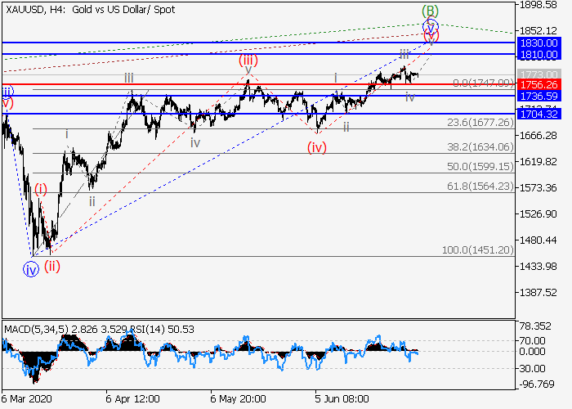Click the MACD(5,34,5) indicator label

click(34, 329)
